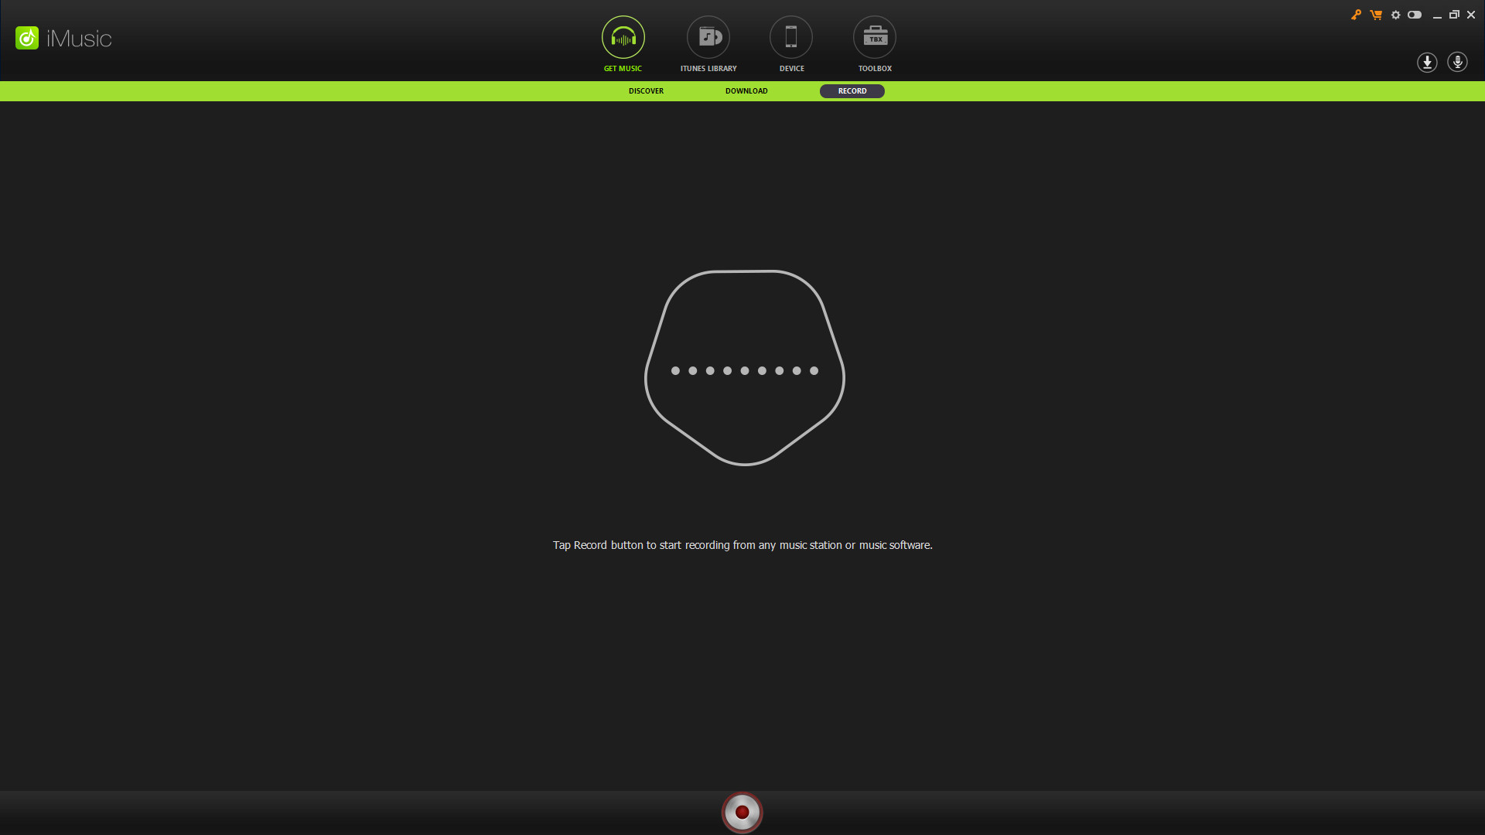Open the DOWNLOAD tab
Screen dimensions: 1485x835
pos(746,90)
